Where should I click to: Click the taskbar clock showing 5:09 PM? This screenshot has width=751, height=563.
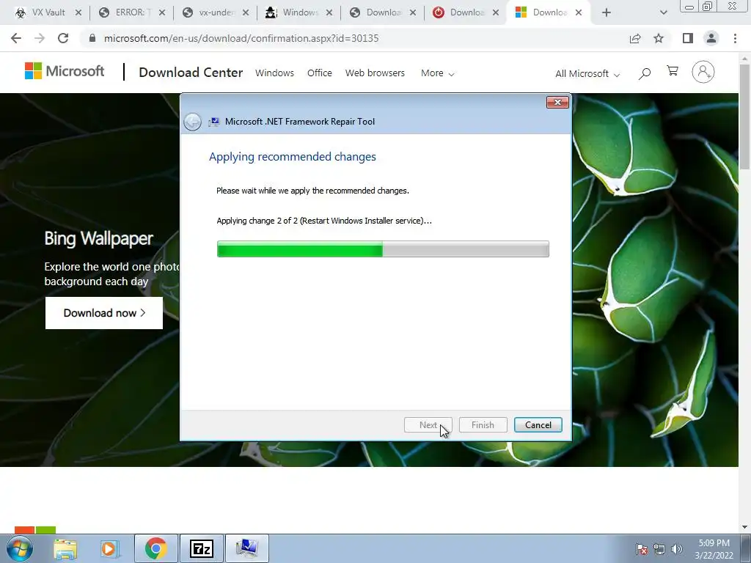714,549
